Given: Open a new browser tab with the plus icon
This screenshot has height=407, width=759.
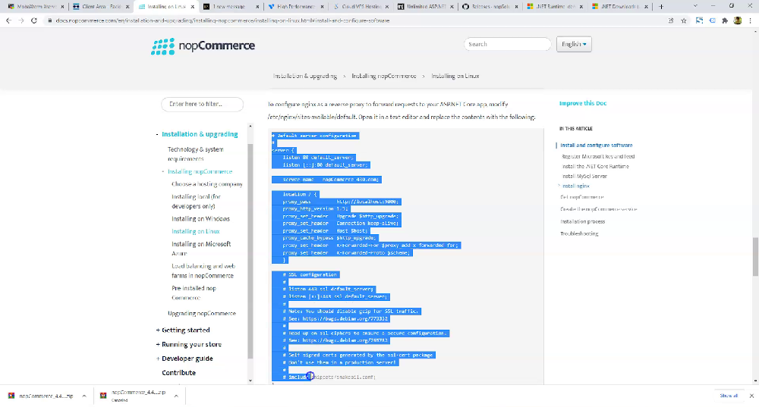Looking at the screenshot, I should [x=662, y=6].
